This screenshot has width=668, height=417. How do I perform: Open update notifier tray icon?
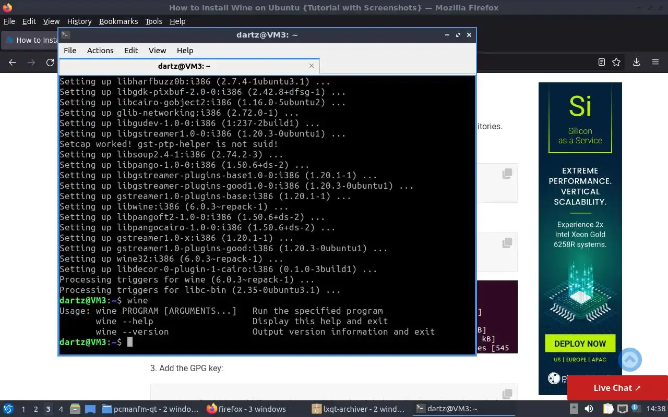point(635,409)
